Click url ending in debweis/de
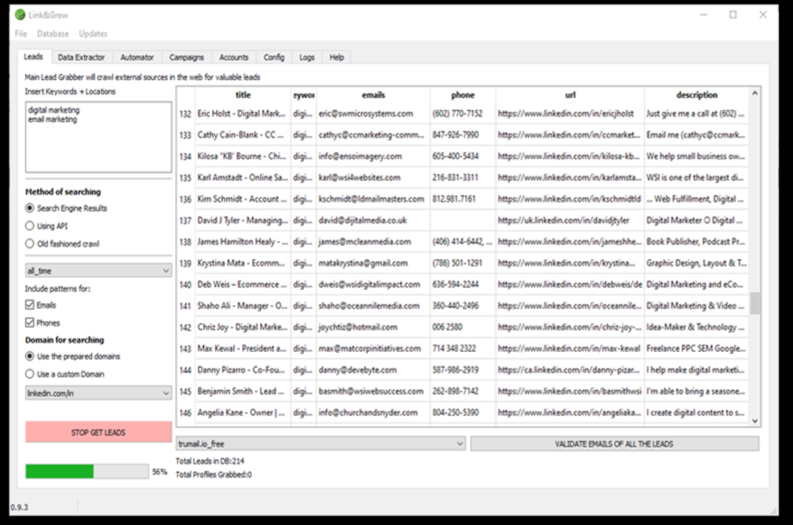Image resolution: width=793 pixels, height=525 pixels. pos(570,285)
